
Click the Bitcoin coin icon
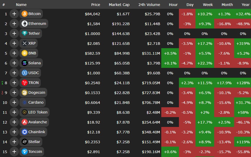25,14
